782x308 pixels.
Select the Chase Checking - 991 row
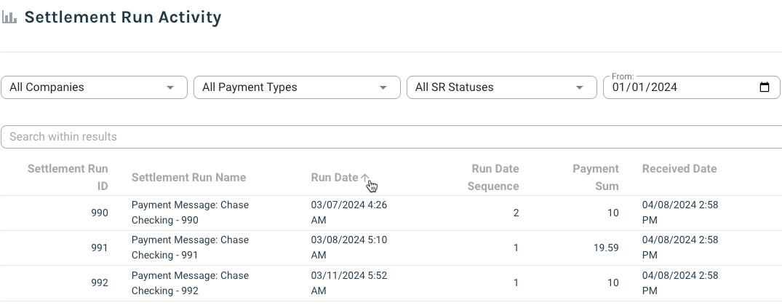[190, 248]
